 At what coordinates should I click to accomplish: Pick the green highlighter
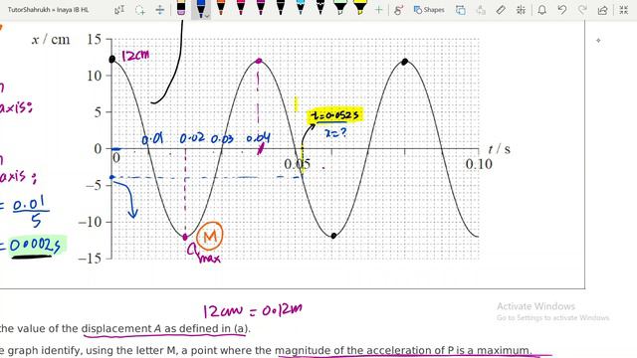(340, 7)
